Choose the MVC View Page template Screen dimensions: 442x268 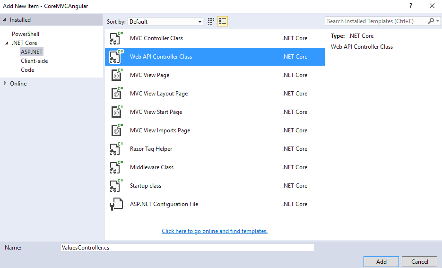[215, 75]
